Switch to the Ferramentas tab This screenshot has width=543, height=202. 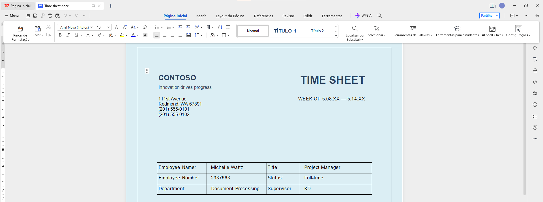point(332,16)
